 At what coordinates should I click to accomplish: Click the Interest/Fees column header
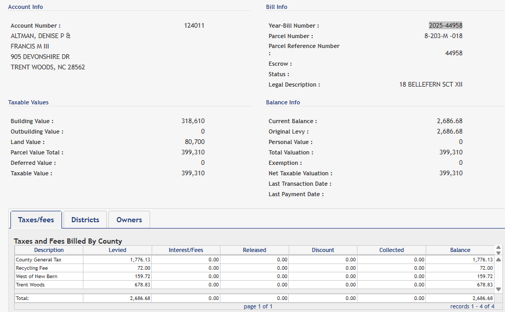click(x=186, y=250)
